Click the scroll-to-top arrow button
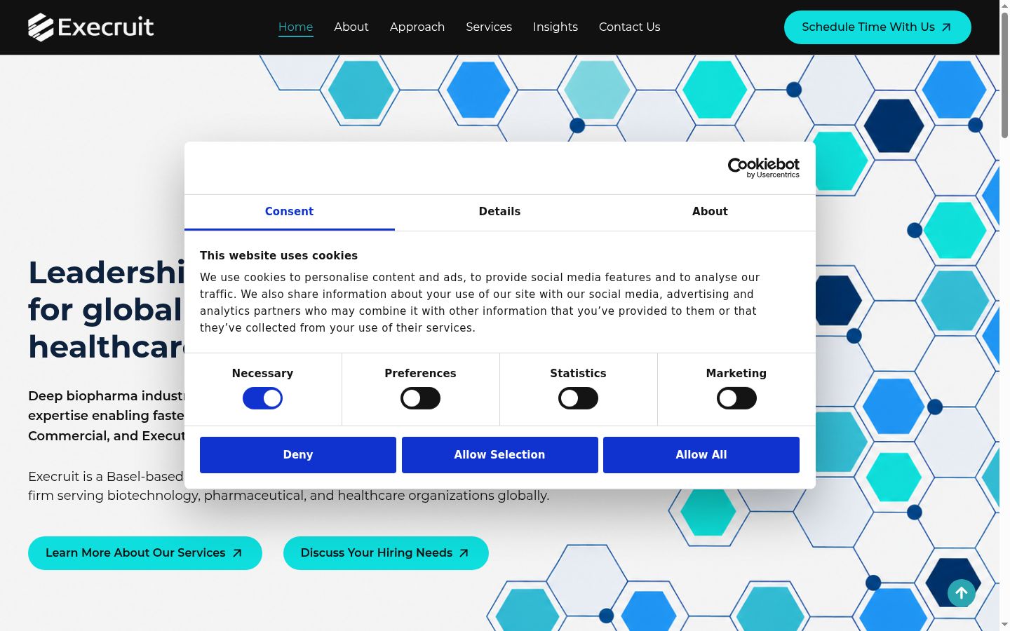Viewport: 1010px width, 631px height. pyautogui.click(x=962, y=593)
